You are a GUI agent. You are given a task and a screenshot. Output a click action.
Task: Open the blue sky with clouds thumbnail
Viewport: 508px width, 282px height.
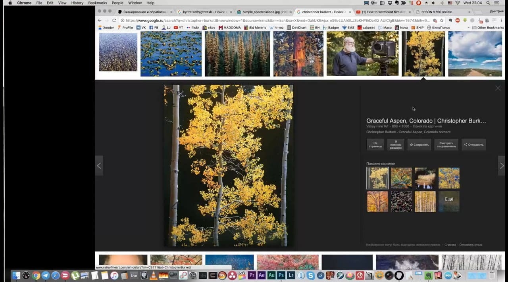475,54
